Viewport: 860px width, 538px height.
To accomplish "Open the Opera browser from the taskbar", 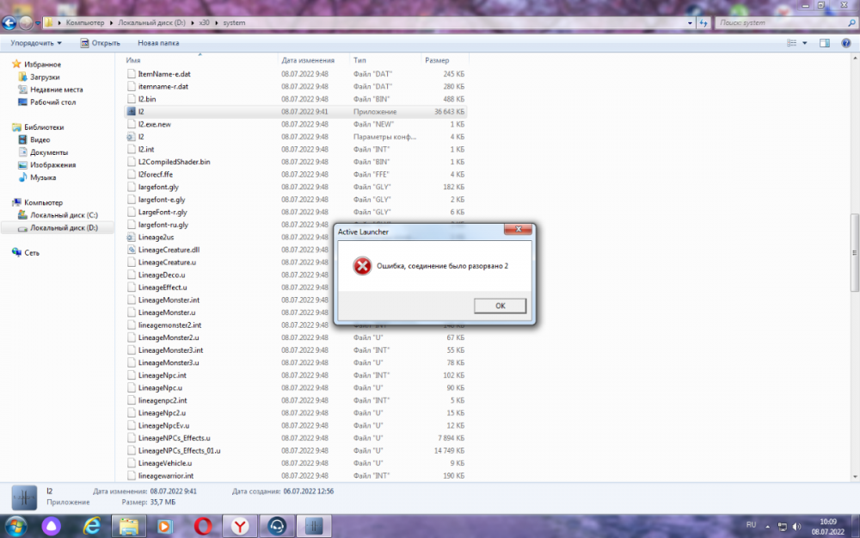I will click(x=203, y=525).
